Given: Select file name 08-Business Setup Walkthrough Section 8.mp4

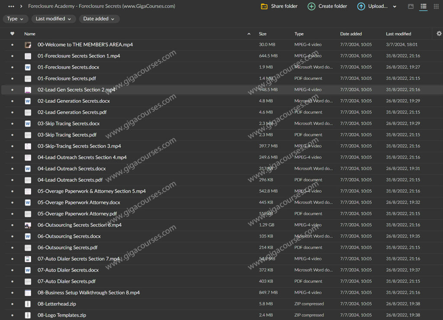Looking at the screenshot, I should 89,293.
